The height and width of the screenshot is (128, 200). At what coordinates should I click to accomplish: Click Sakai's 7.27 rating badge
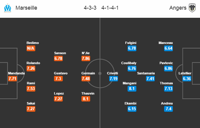pos(31,109)
